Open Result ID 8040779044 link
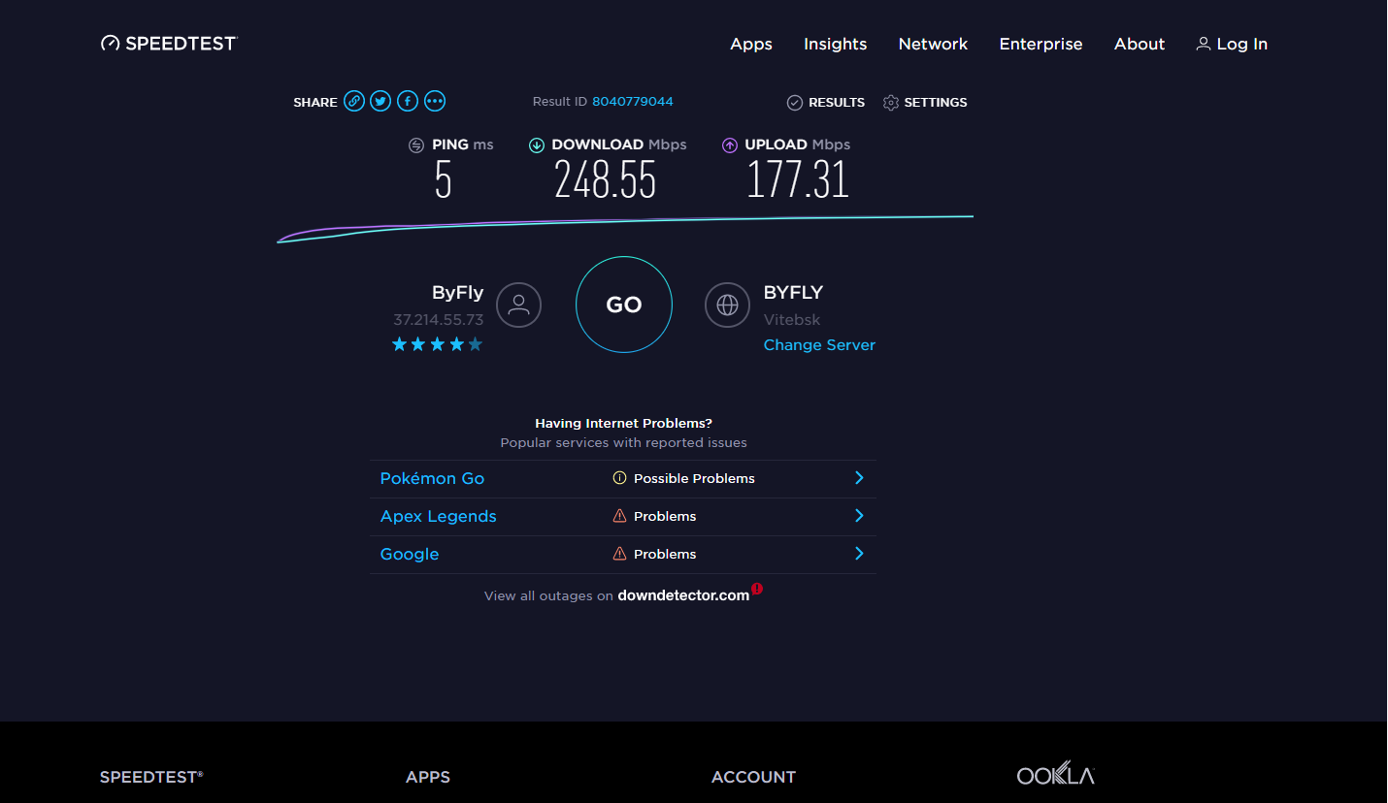 coord(633,101)
